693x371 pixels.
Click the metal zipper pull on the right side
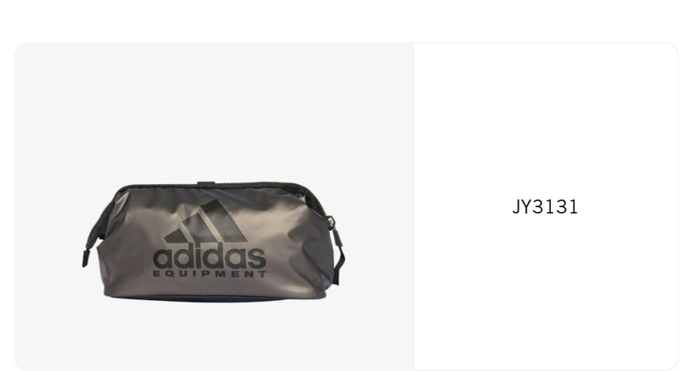(x=330, y=222)
